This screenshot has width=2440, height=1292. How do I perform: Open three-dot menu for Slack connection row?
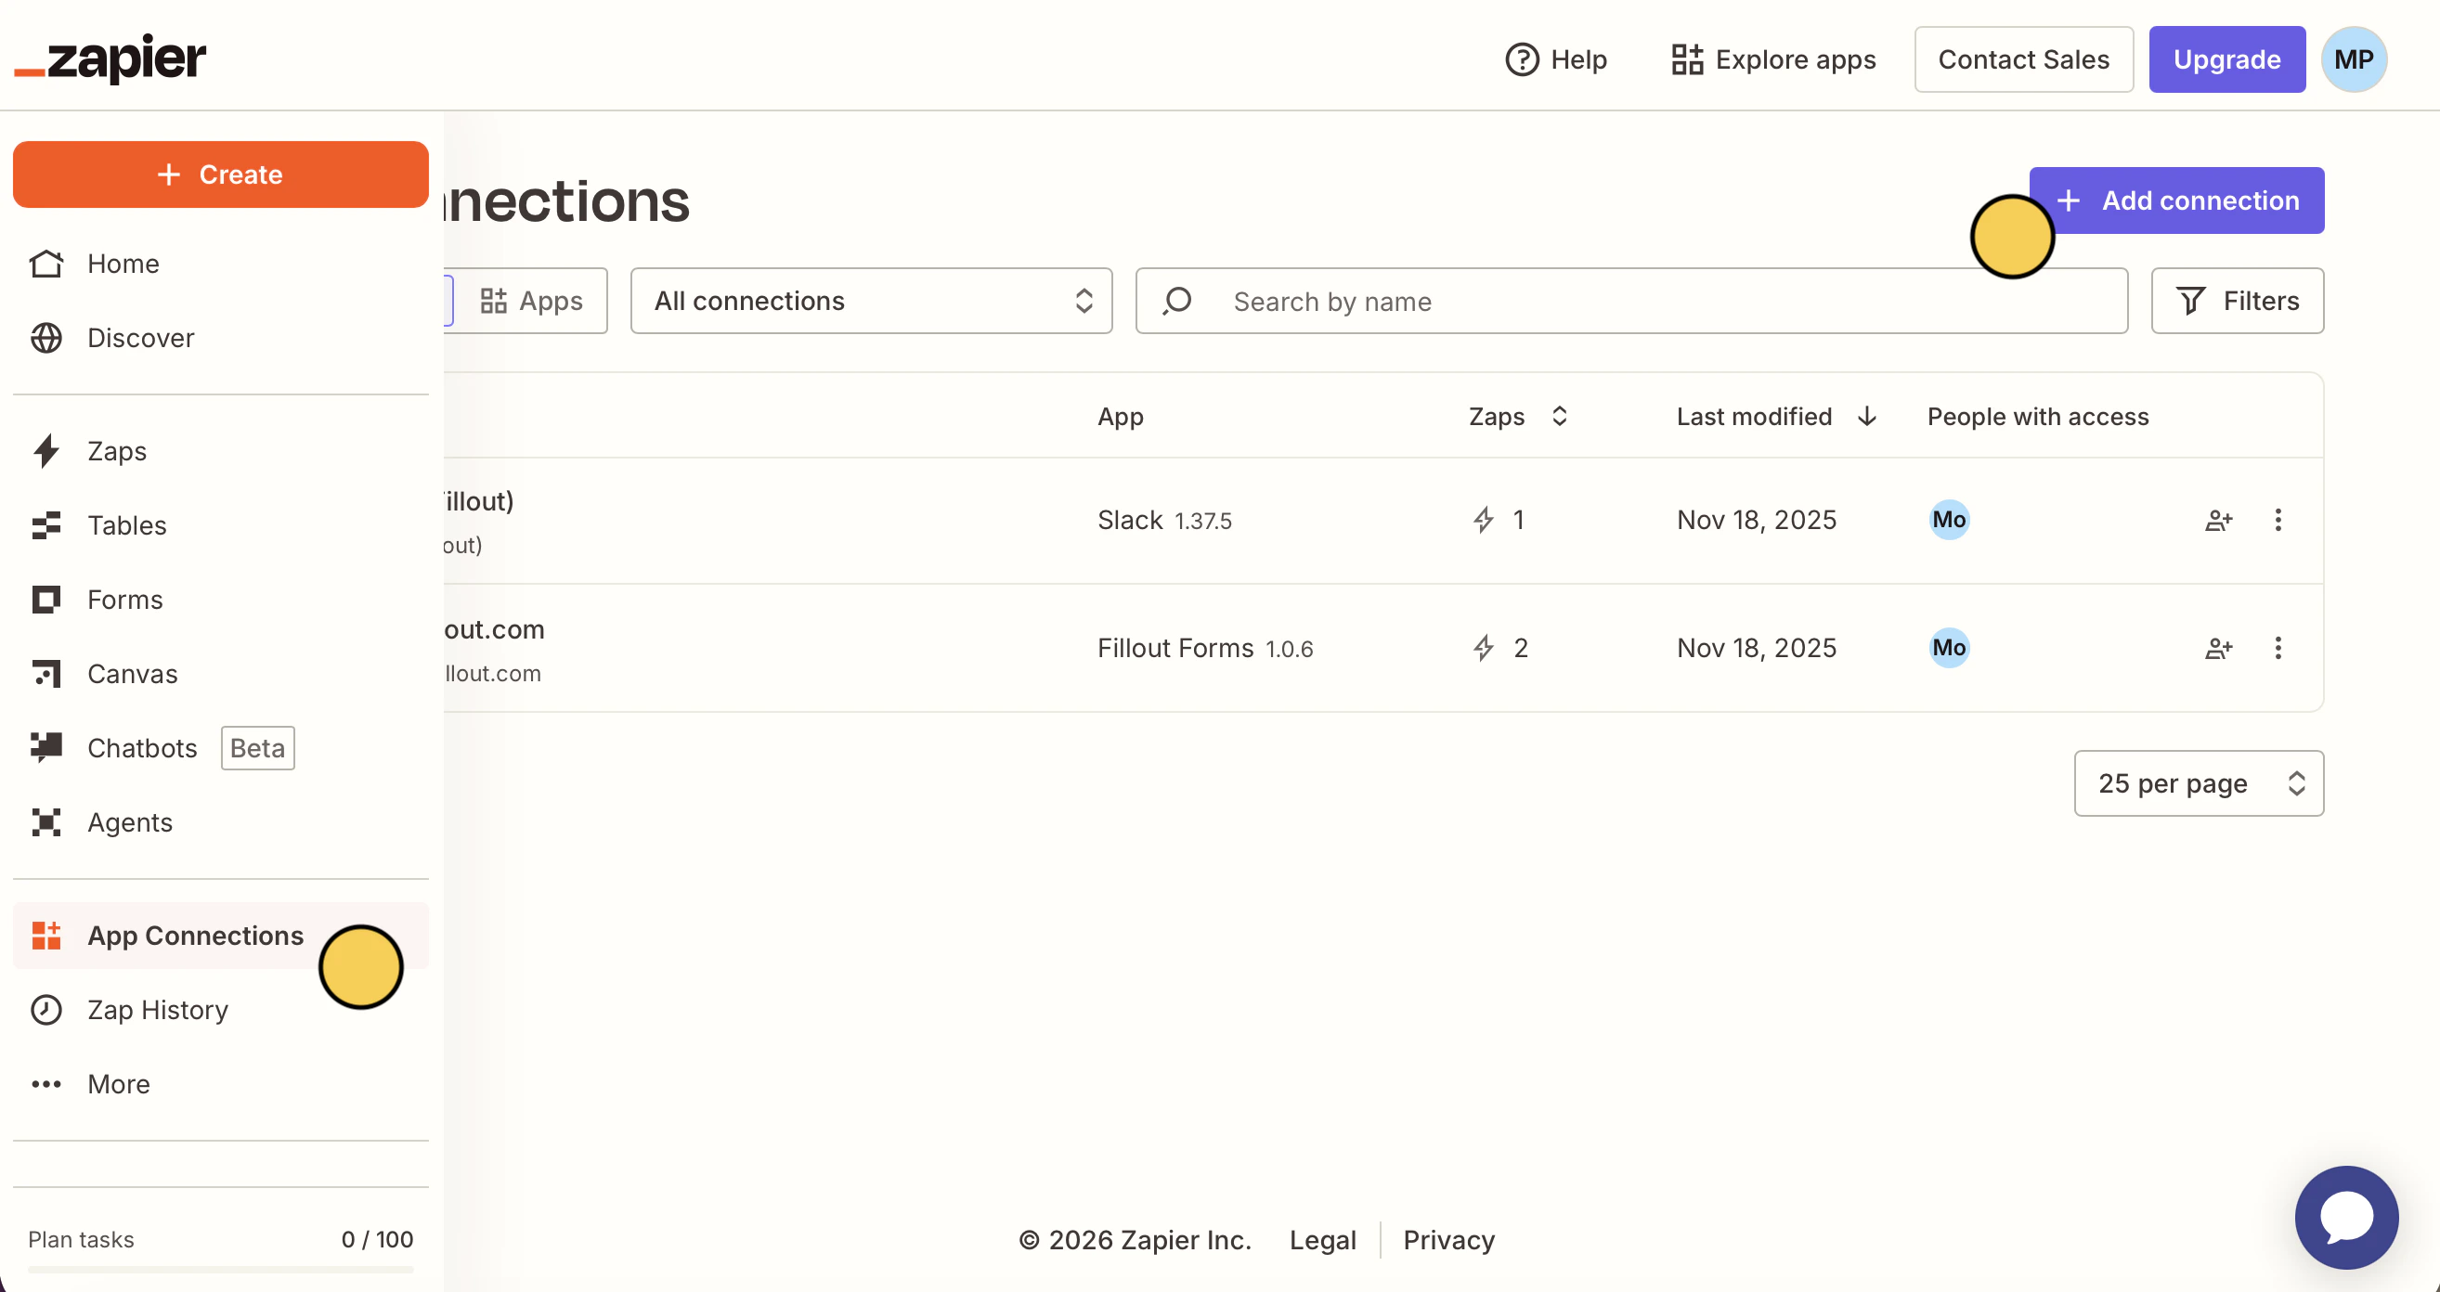[2278, 520]
